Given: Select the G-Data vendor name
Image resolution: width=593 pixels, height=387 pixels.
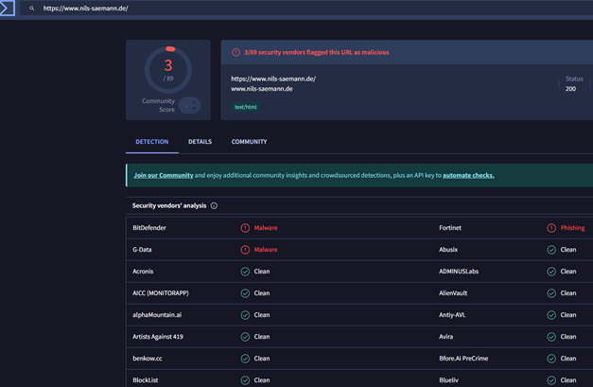Looking at the screenshot, I should [142, 250].
